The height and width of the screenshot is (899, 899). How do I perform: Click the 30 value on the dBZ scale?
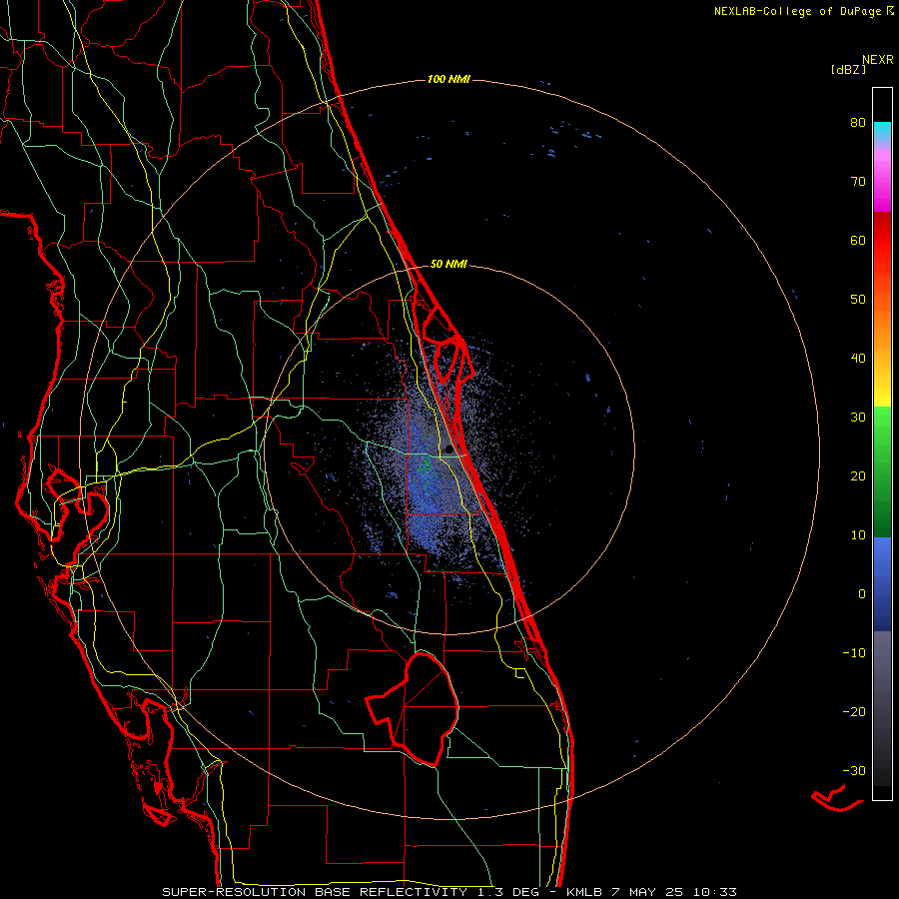[x=858, y=418]
